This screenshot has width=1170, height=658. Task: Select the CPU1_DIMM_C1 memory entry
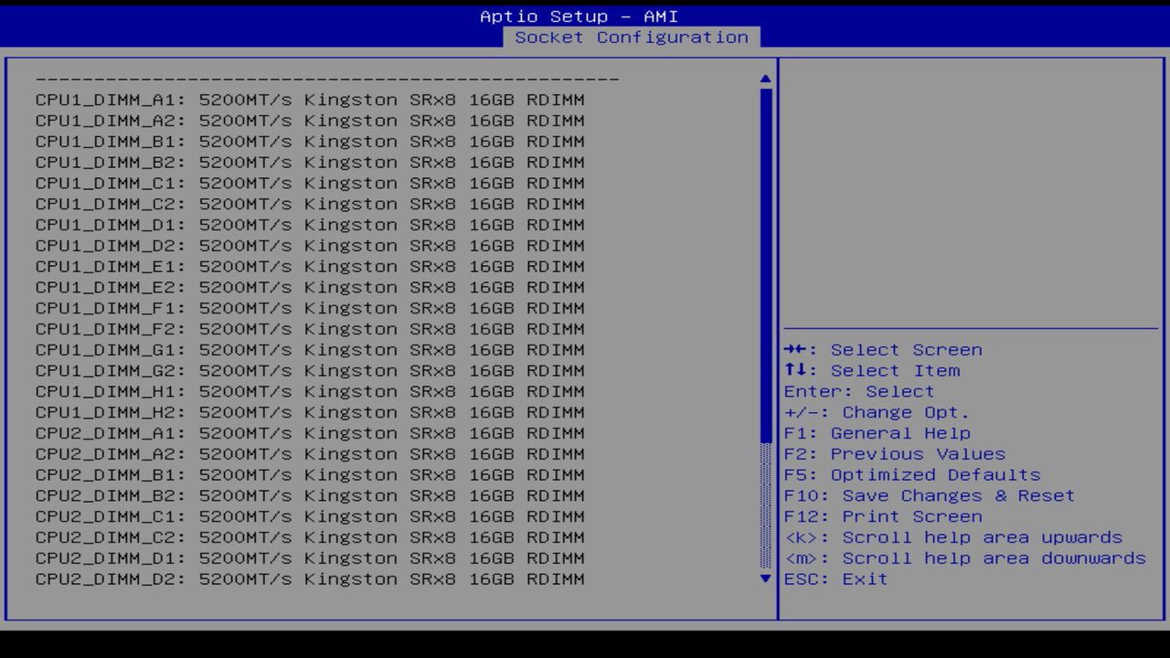(309, 183)
